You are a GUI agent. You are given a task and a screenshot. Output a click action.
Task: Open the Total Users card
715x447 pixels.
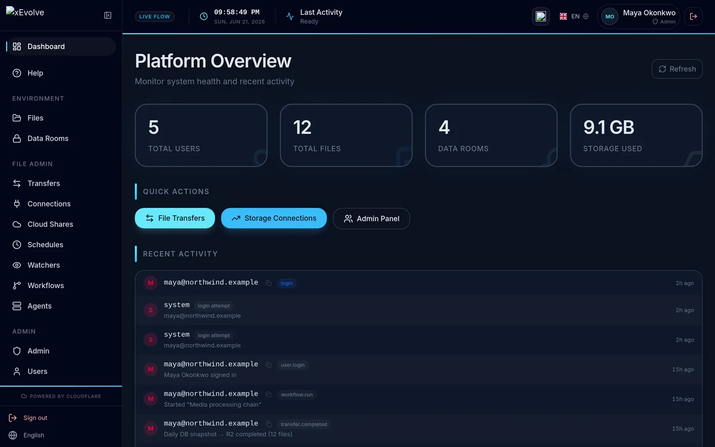[201, 135]
